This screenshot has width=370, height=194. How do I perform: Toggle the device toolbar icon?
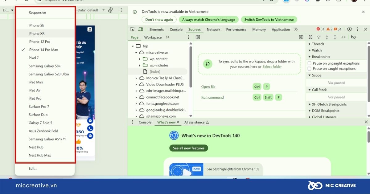141,30
